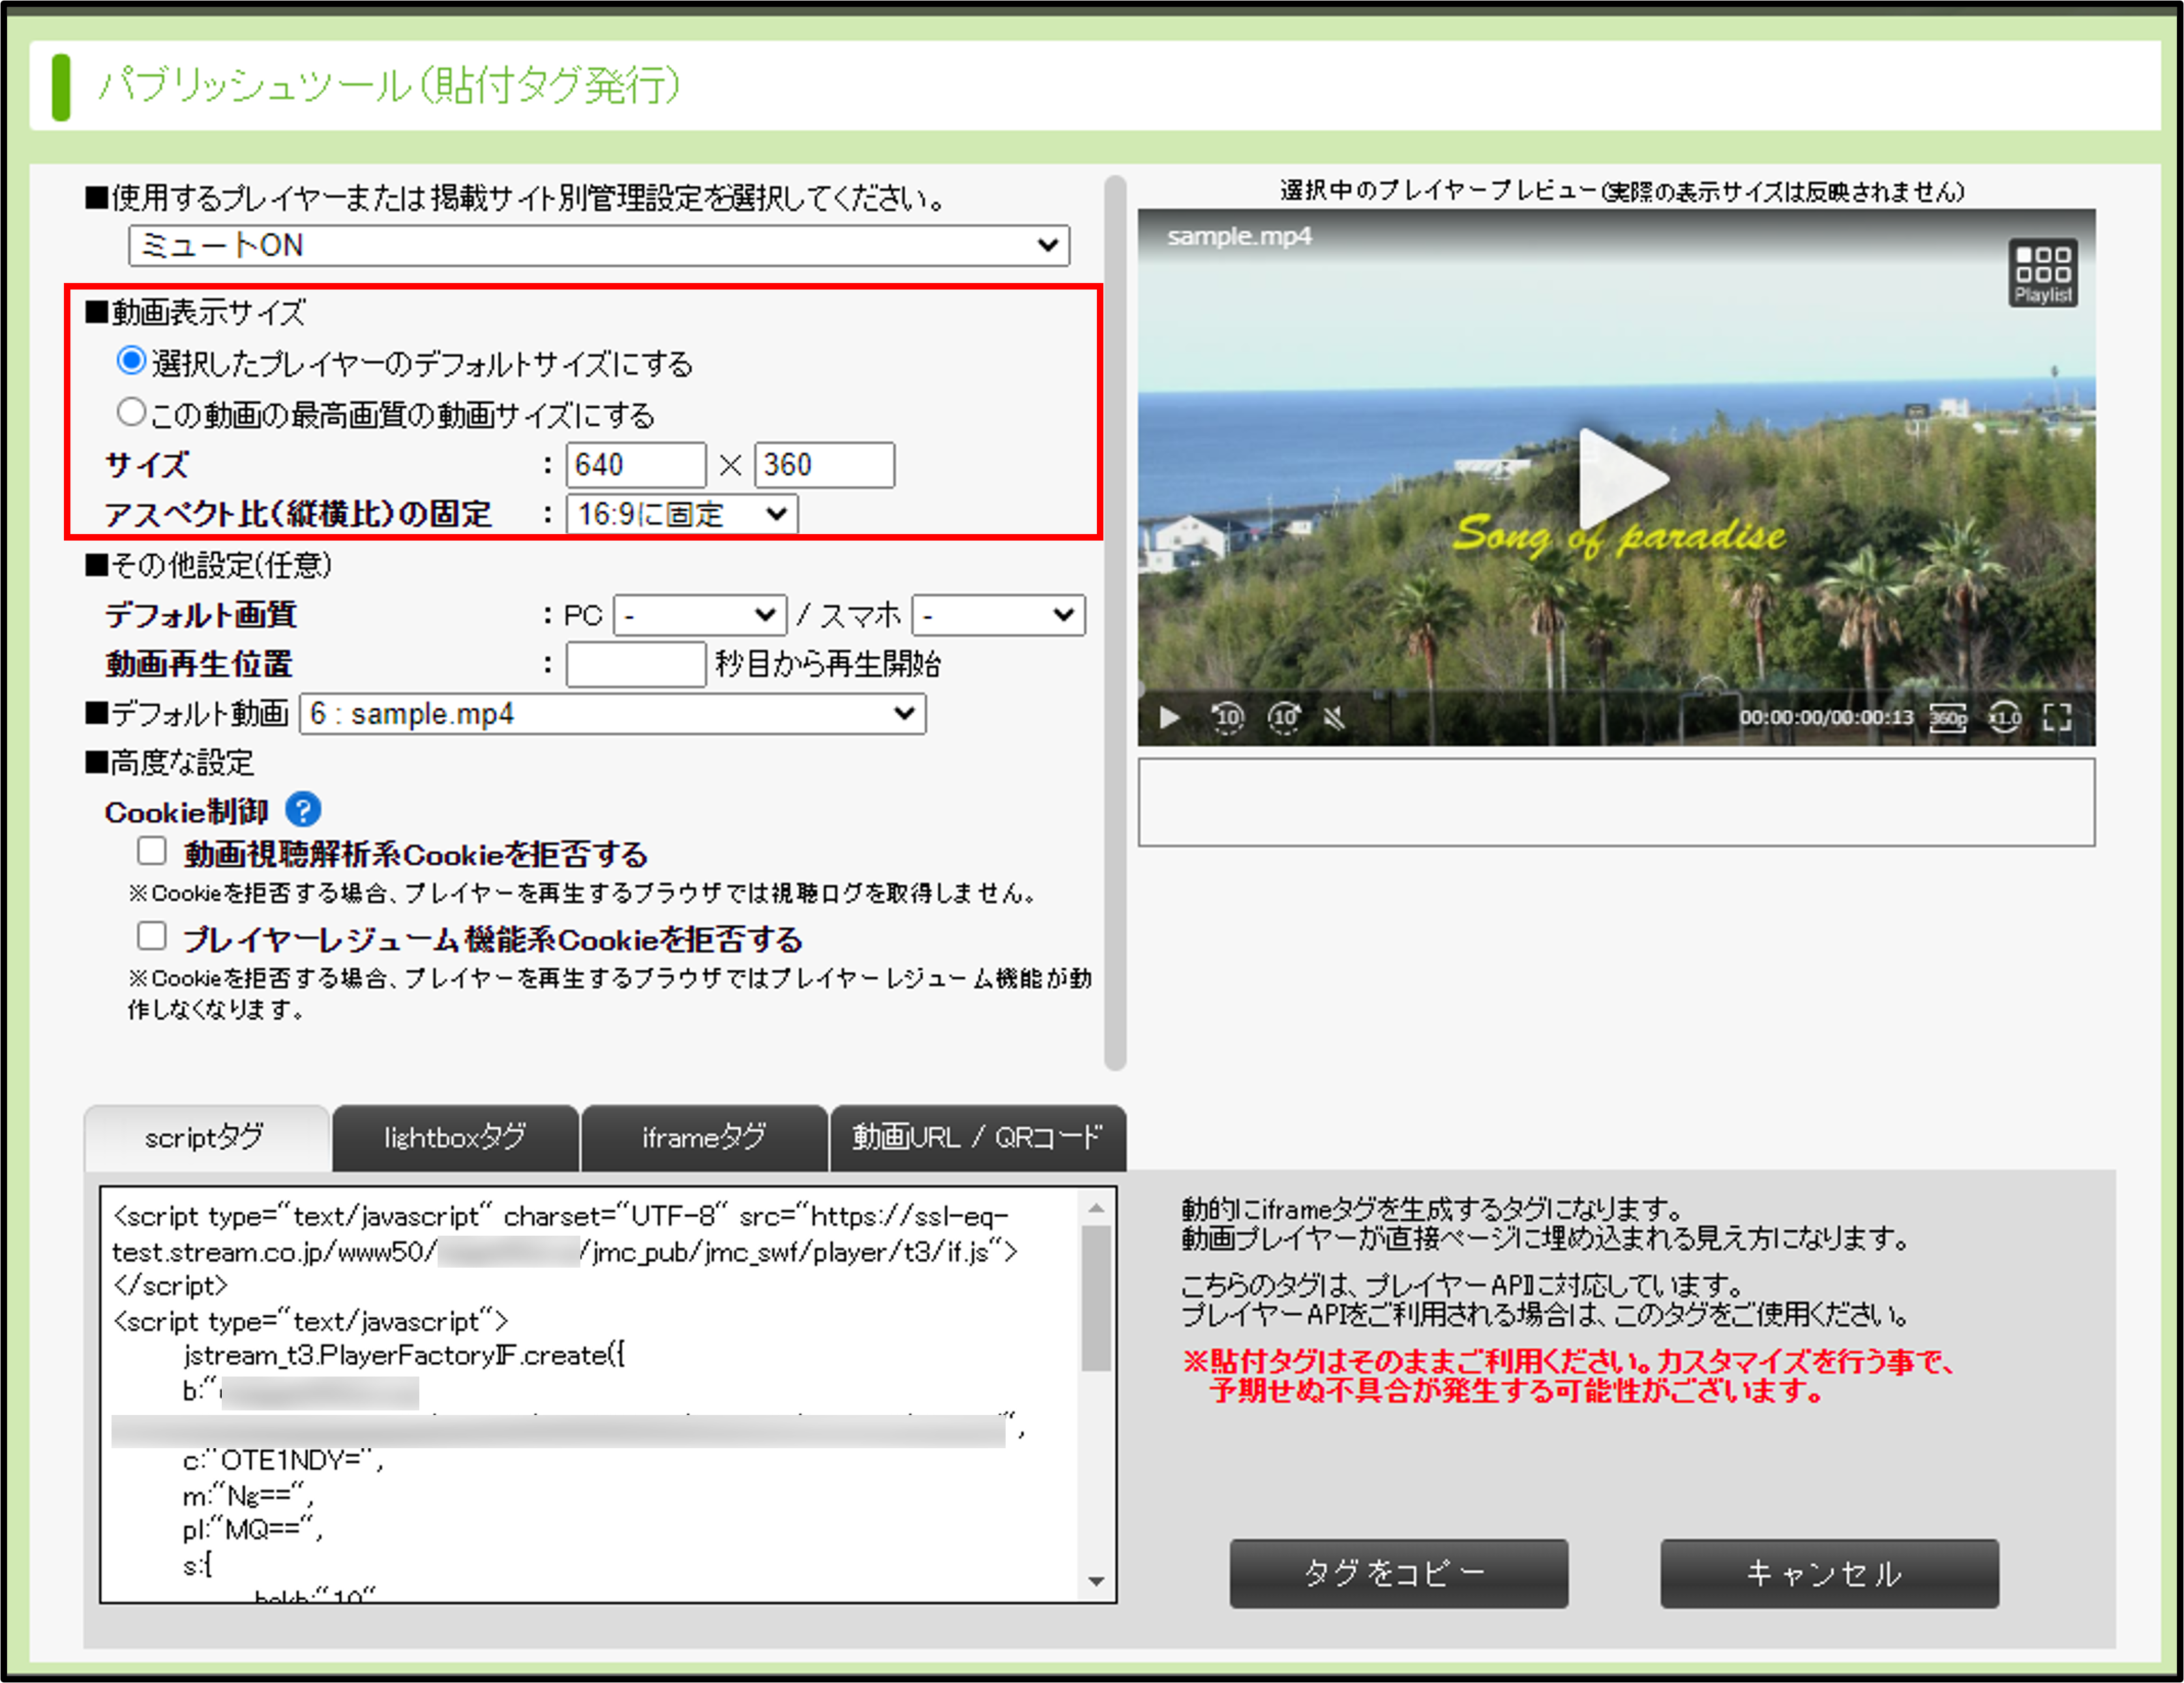Screen dimensions: 2184x1683
Task: Click the 動画再生位置 seconds input field
Action: coord(636,665)
